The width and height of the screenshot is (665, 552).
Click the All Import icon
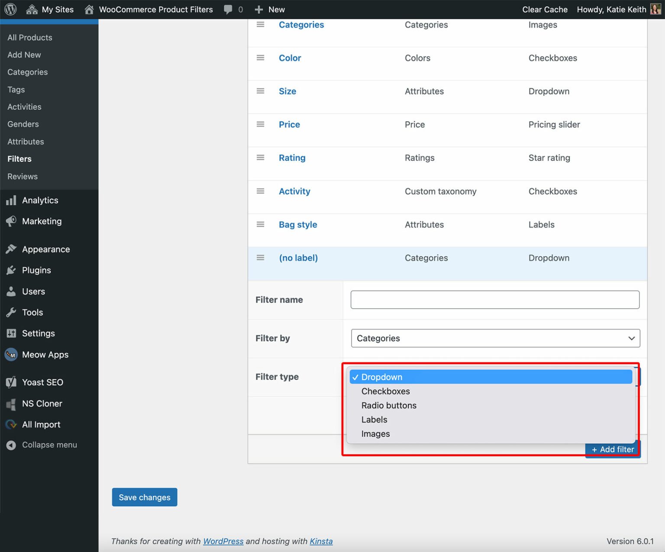pos(11,424)
